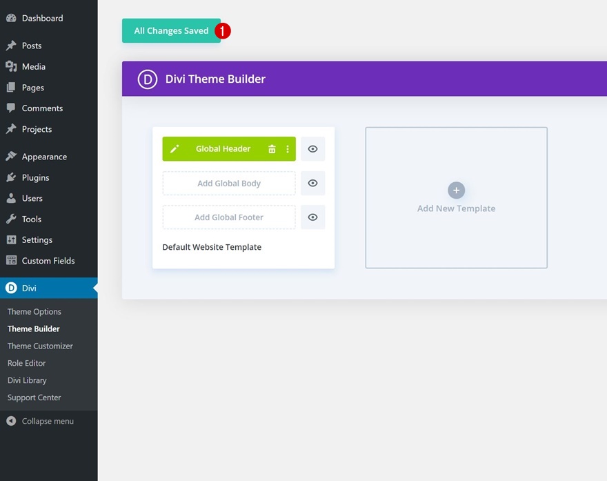Viewport: 607px width, 481px height.
Task: Open Custom Fields menu
Action: click(49, 261)
